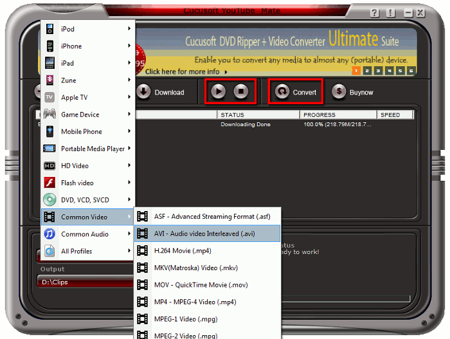
Task: Click the SPEED column header
Action: click(x=395, y=115)
